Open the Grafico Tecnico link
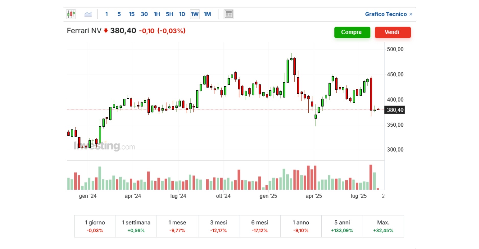Image resolution: width=479 pixels, height=249 pixels. (386, 14)
